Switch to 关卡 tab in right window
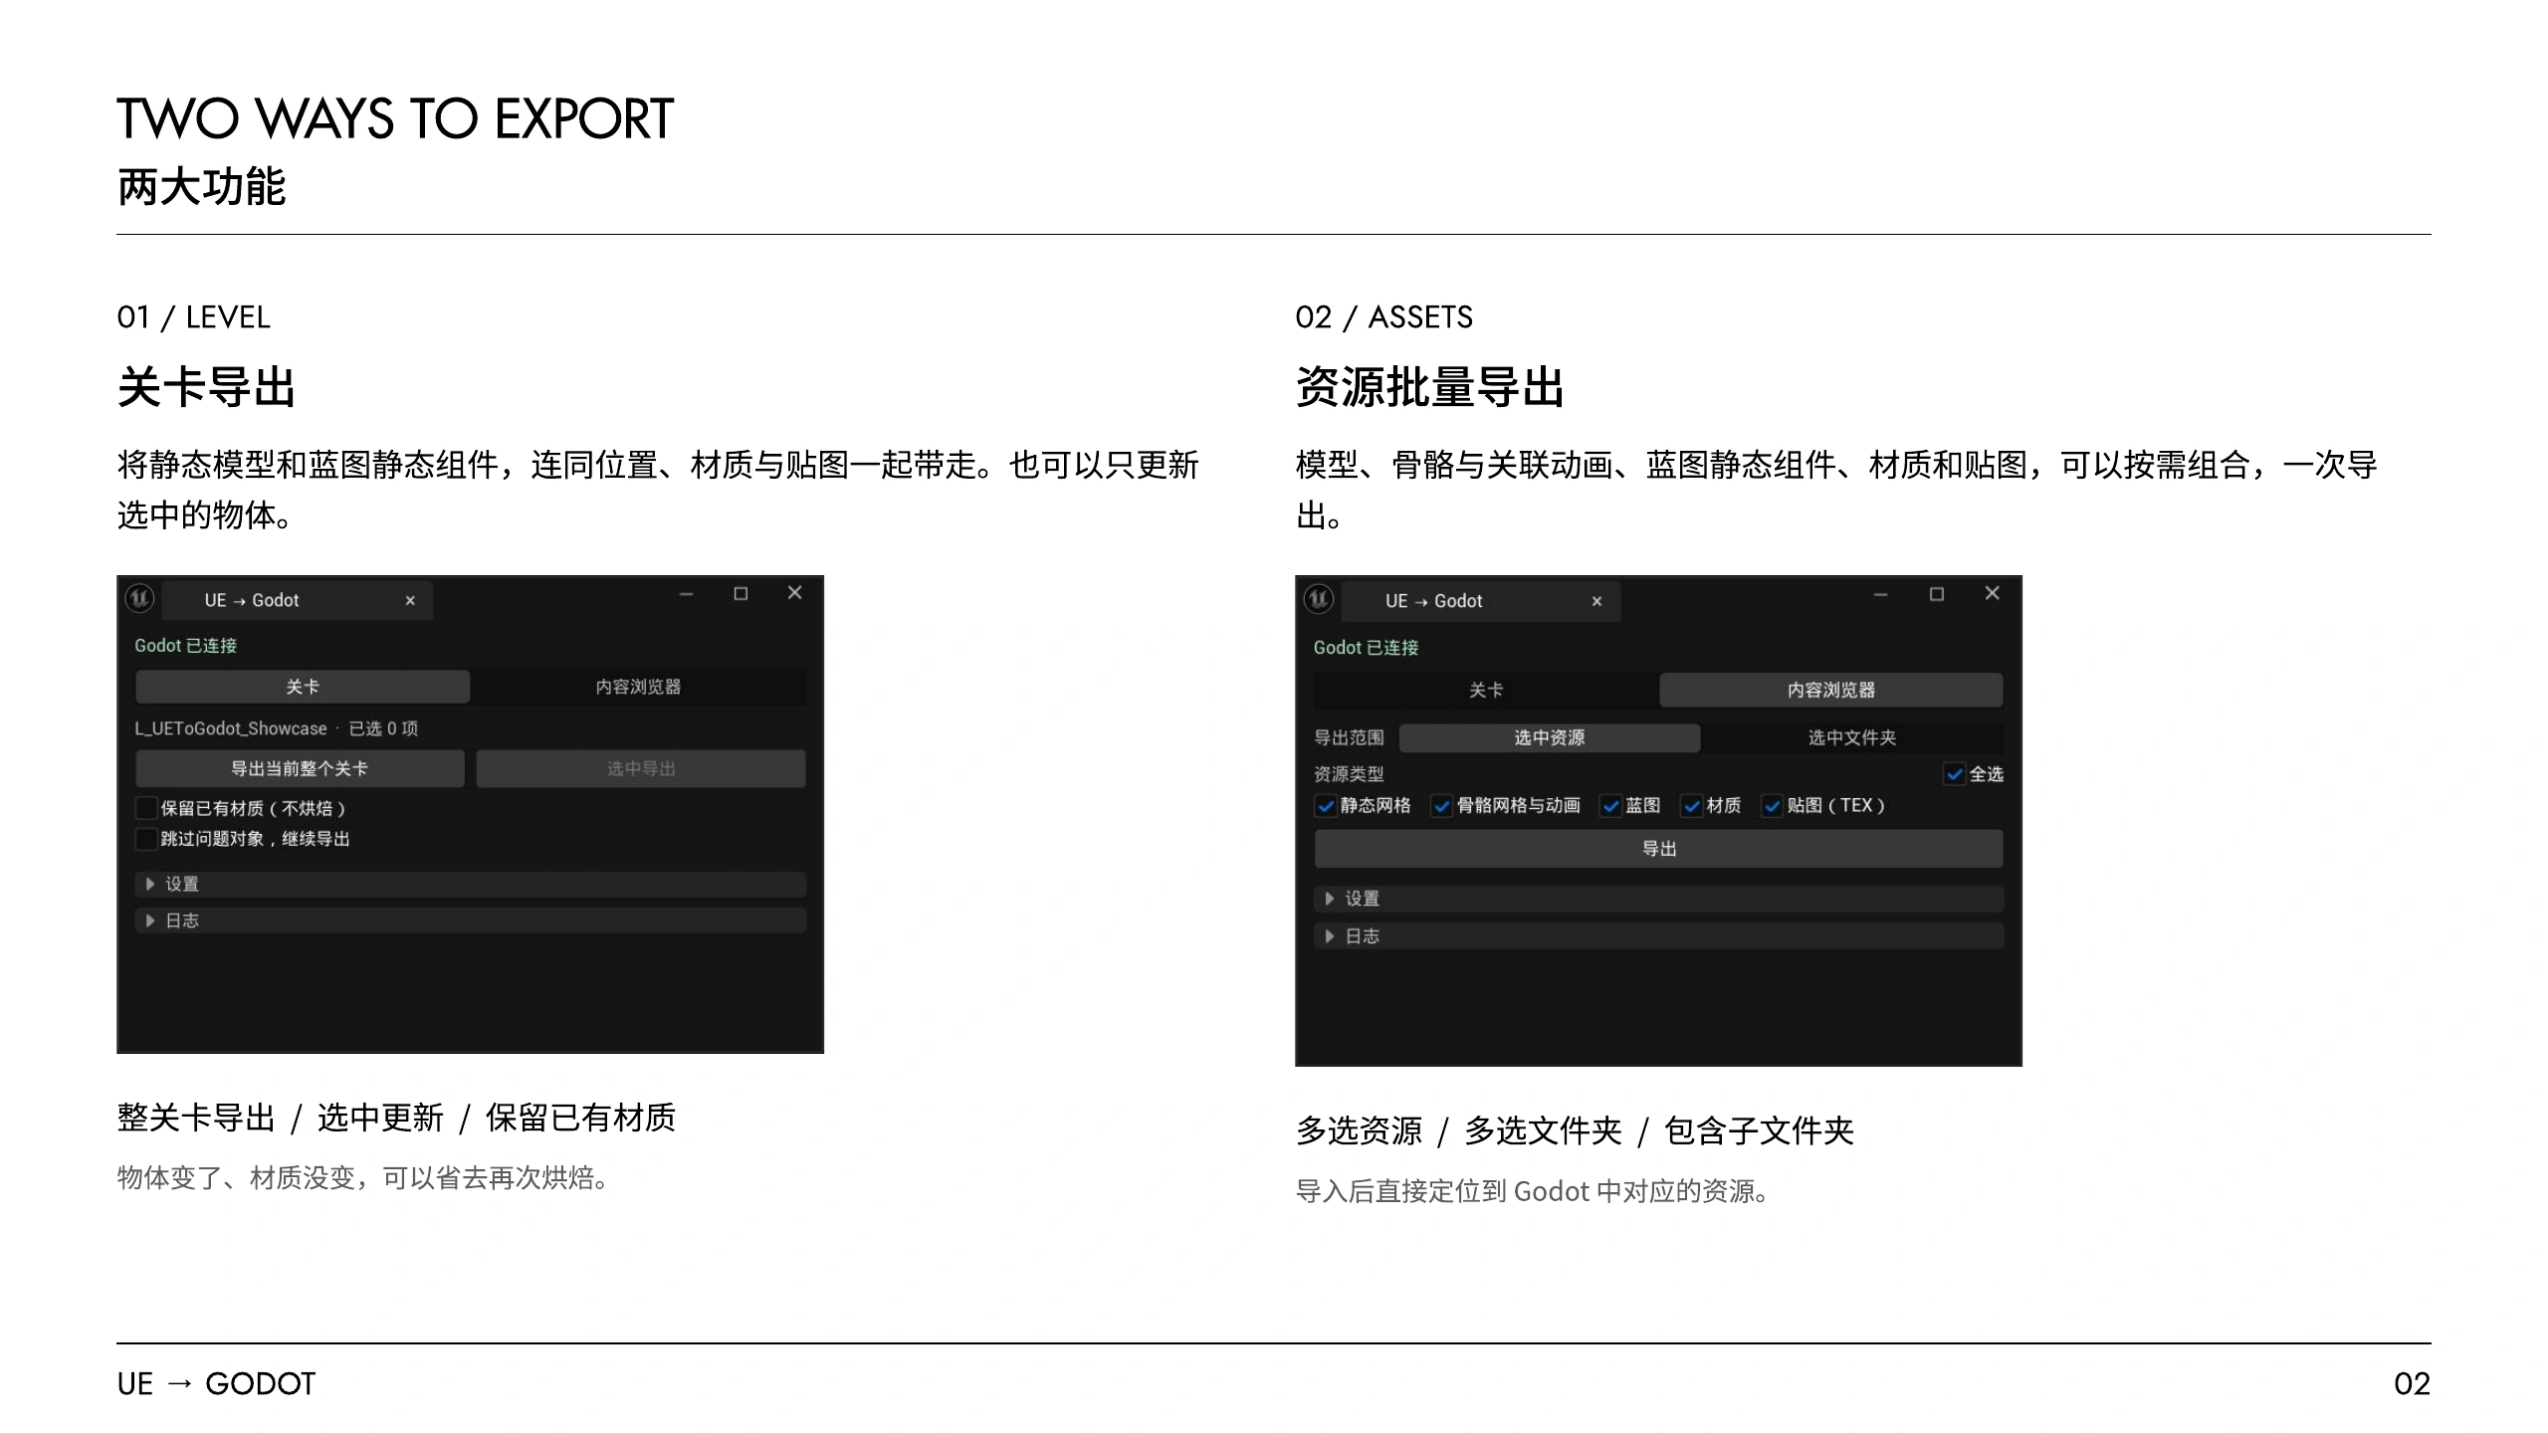Viewport: 2548px width, 1433px height. [1486, 690]
